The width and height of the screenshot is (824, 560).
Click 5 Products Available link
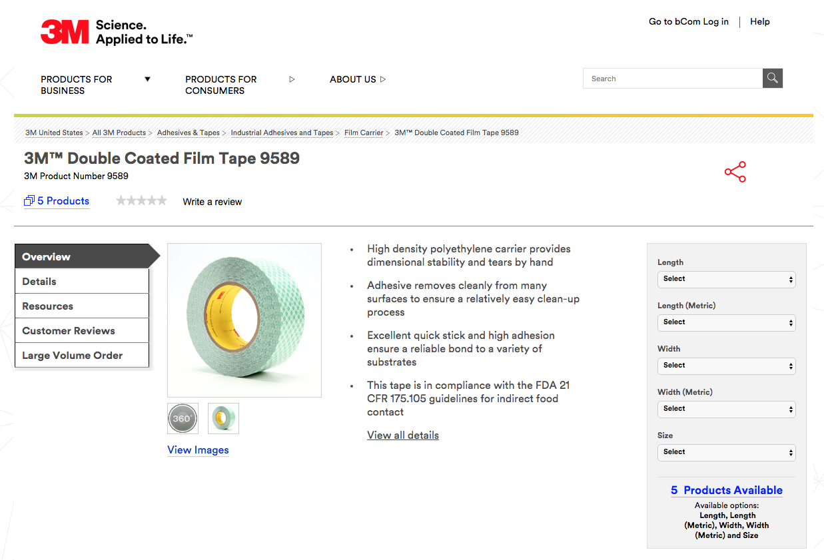pos(727,490)
